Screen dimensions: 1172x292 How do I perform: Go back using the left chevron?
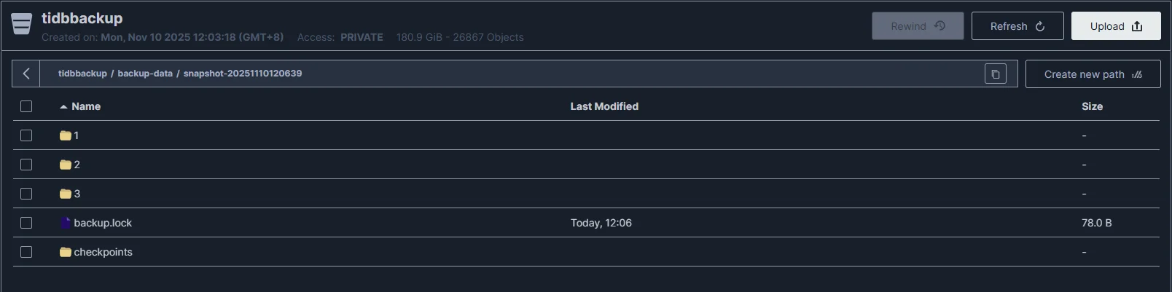point(26,74)
